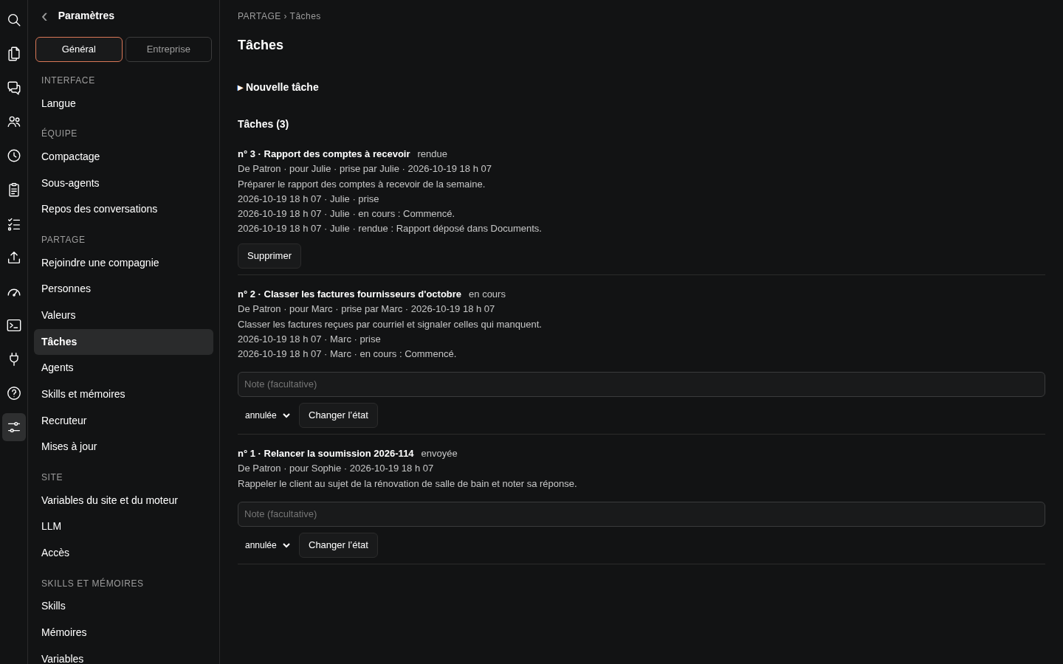
Task: Open the people/team icon
Action: click(14, 122)
